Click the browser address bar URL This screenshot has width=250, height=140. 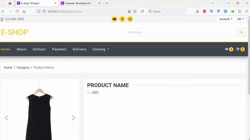(65, 11)
